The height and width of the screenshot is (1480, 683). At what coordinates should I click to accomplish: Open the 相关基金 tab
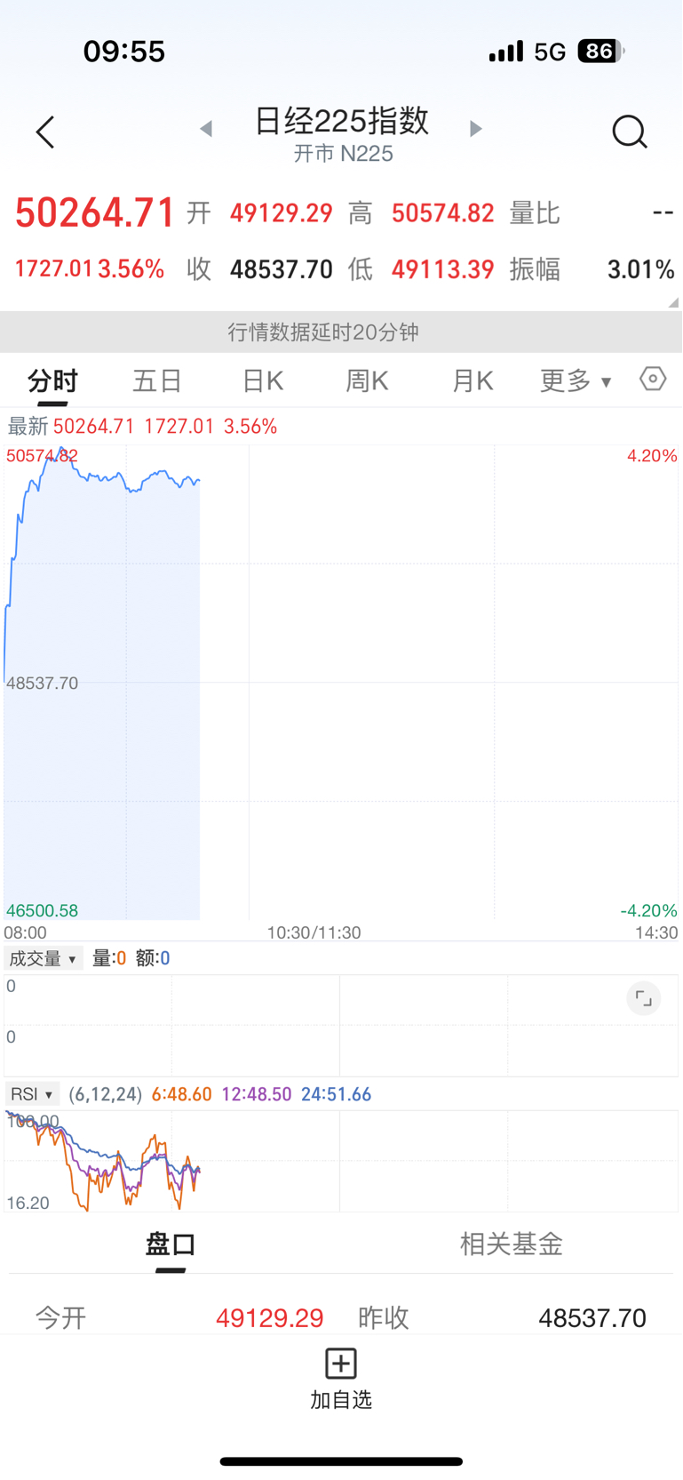click(511, 1244)
